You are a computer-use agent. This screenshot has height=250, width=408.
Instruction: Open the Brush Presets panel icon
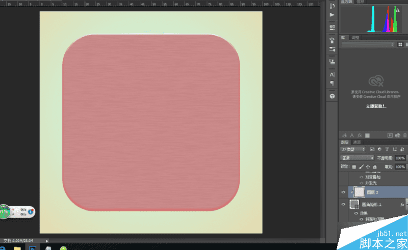click(x=332, y=40)
